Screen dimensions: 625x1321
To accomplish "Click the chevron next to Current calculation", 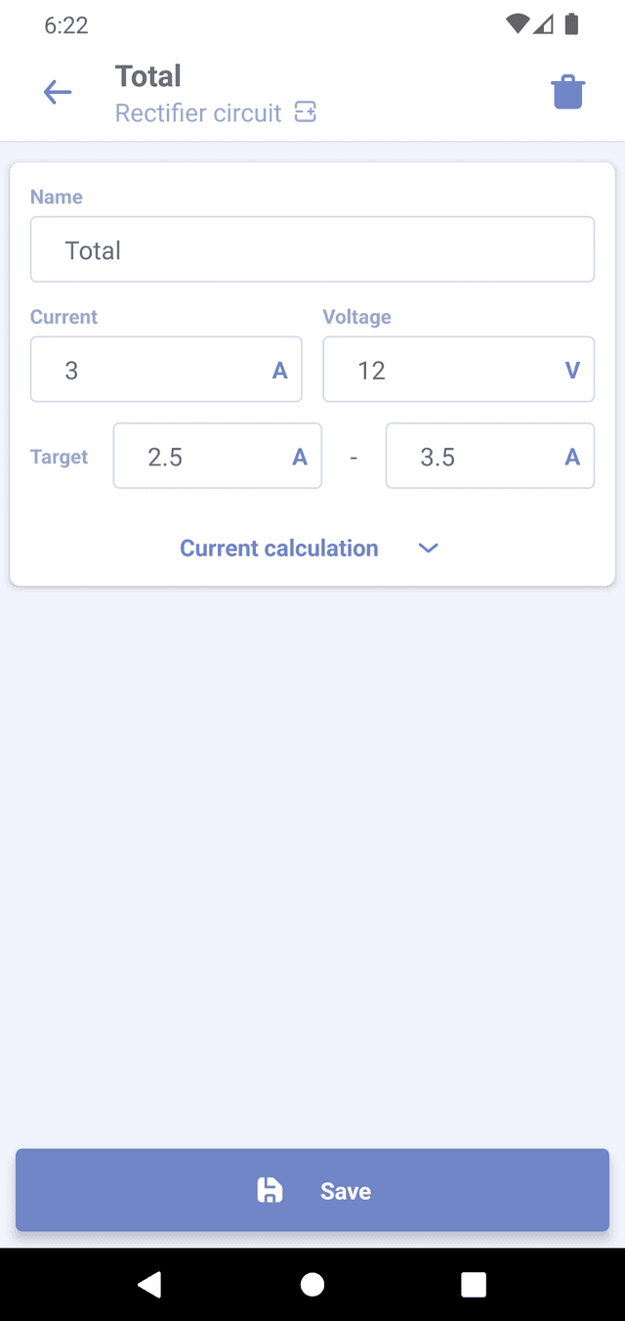I will tap(428, 549).
